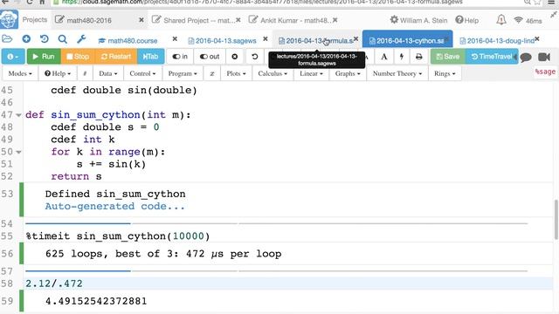
Task: Click the search files magnifier icon
Action: pos(63,39)
